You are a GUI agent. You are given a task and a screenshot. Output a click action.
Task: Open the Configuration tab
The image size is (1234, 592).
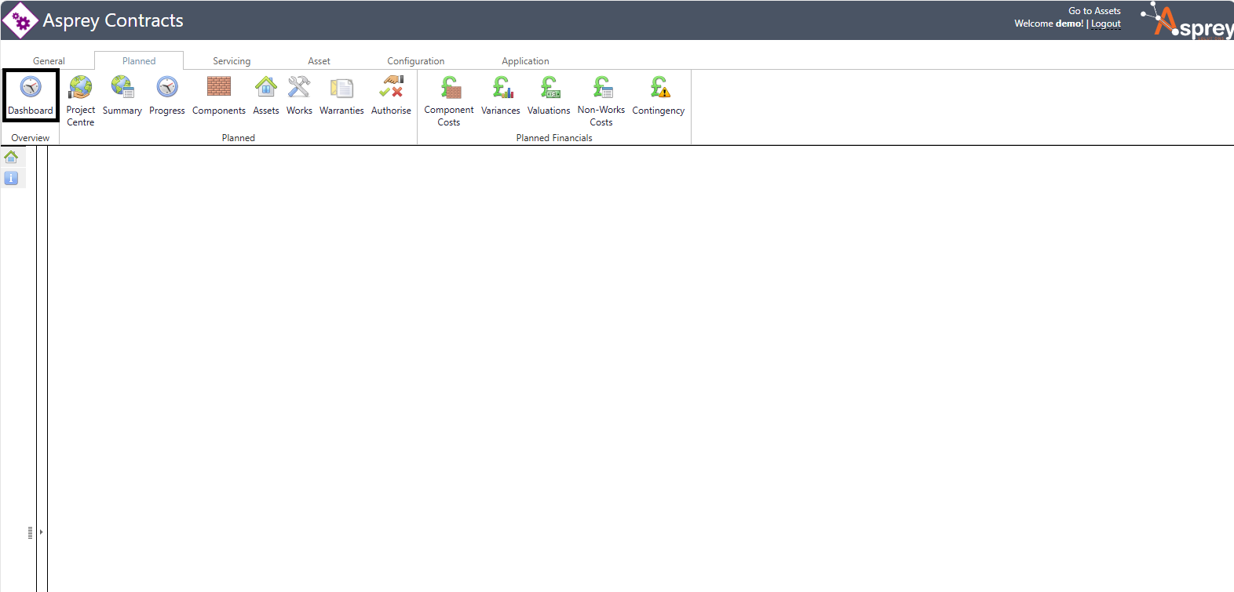(415, 61)
